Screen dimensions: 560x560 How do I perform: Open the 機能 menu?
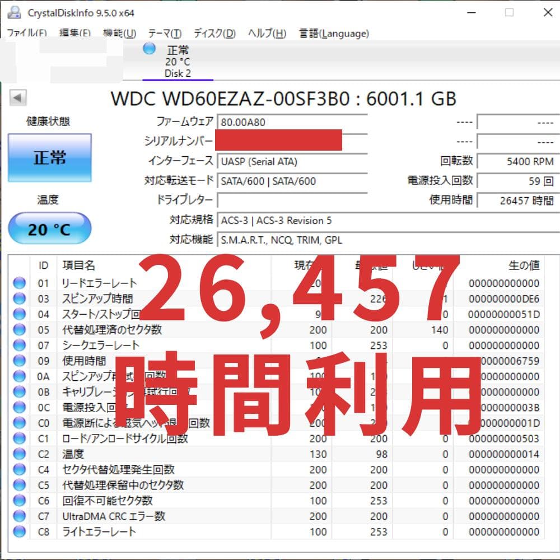coord(119,34)
